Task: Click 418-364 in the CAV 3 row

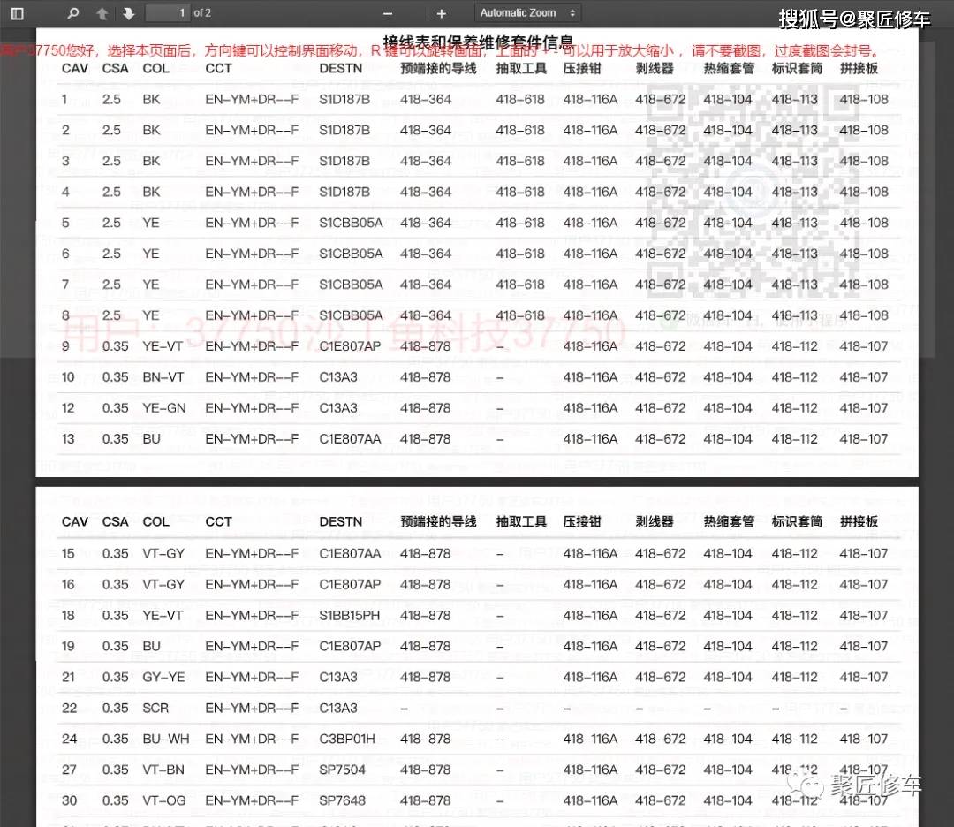Action: coord(426,162)
